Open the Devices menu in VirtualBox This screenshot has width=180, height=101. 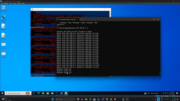click(19, 3)
